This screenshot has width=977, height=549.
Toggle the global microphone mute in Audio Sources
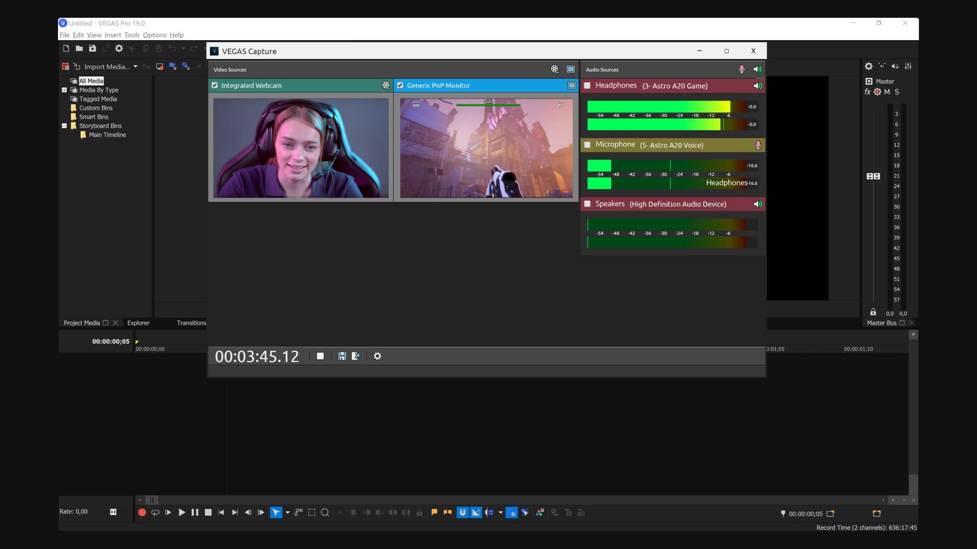click(742, 70)
